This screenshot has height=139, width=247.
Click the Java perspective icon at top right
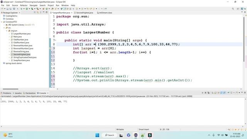(242, 9)
